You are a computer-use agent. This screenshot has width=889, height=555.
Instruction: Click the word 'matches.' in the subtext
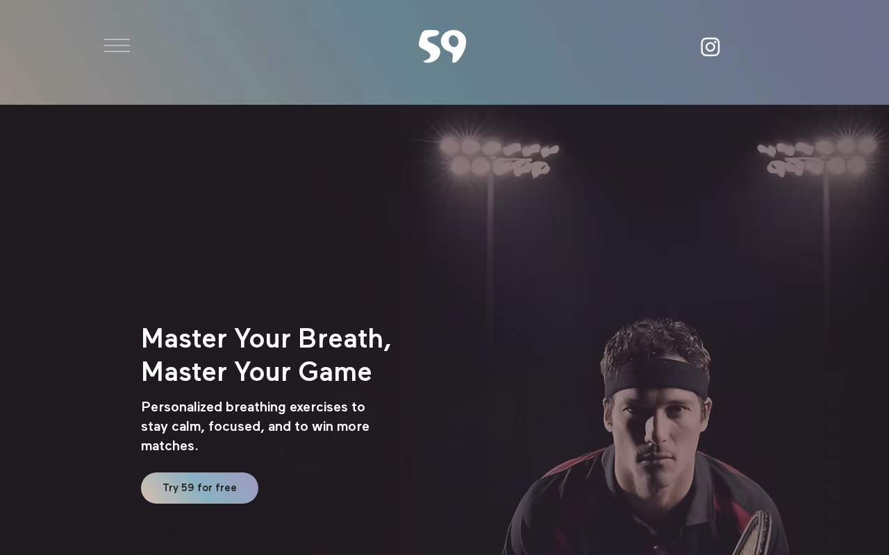pyautogui.click(x=169, y=445)
